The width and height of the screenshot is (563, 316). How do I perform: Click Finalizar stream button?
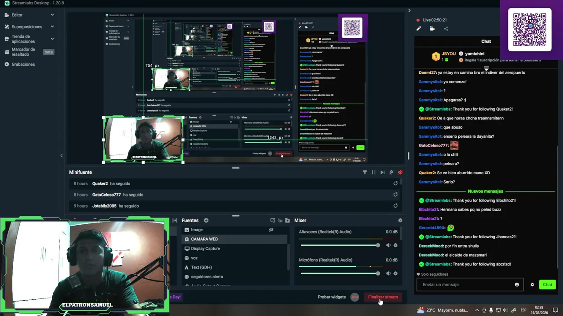(383, 297)
